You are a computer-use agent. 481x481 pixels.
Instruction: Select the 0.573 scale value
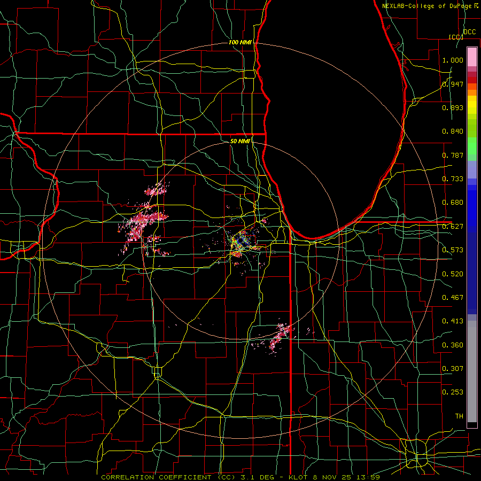(x=453, y=250)
